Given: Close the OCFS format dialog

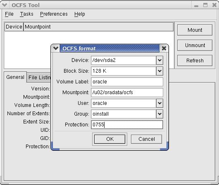Looking at the screenshot, I should pyautogui.click(x=164, y=48).
